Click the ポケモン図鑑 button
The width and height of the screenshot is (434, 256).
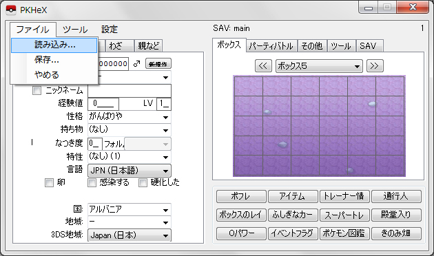coord(344,233)
